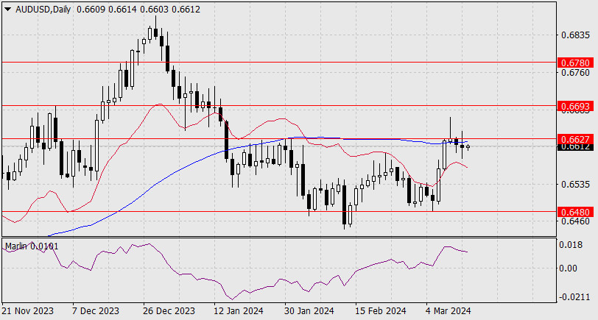Select the 21 Nov 2023 date label
Viewport: 598px width, 320px height.
click(x=28, y=311)
